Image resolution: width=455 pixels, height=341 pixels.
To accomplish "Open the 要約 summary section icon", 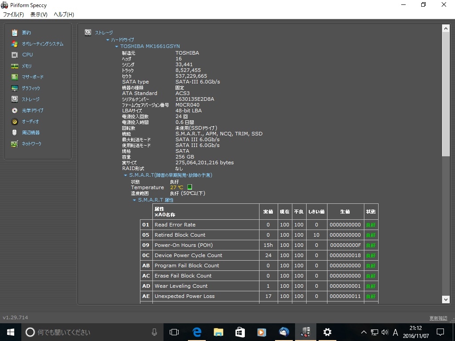I will 15,33.
